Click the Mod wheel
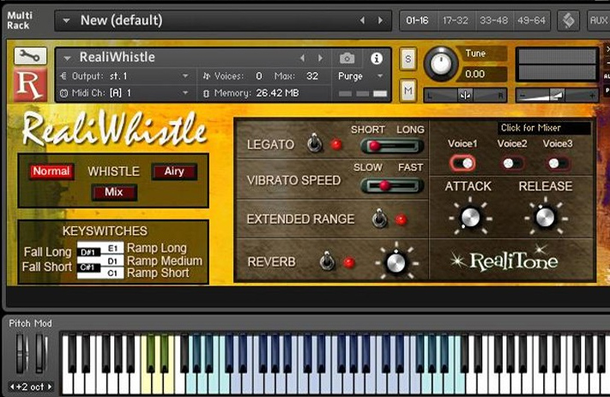The height and width of the screenshot is (397, 610). 41,353
